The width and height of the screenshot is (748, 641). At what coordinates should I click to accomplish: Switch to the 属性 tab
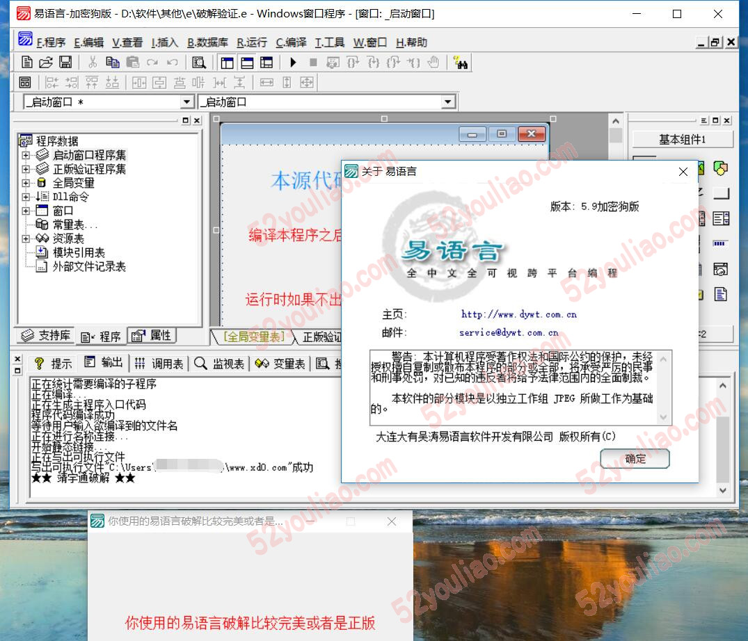(151, 336)
